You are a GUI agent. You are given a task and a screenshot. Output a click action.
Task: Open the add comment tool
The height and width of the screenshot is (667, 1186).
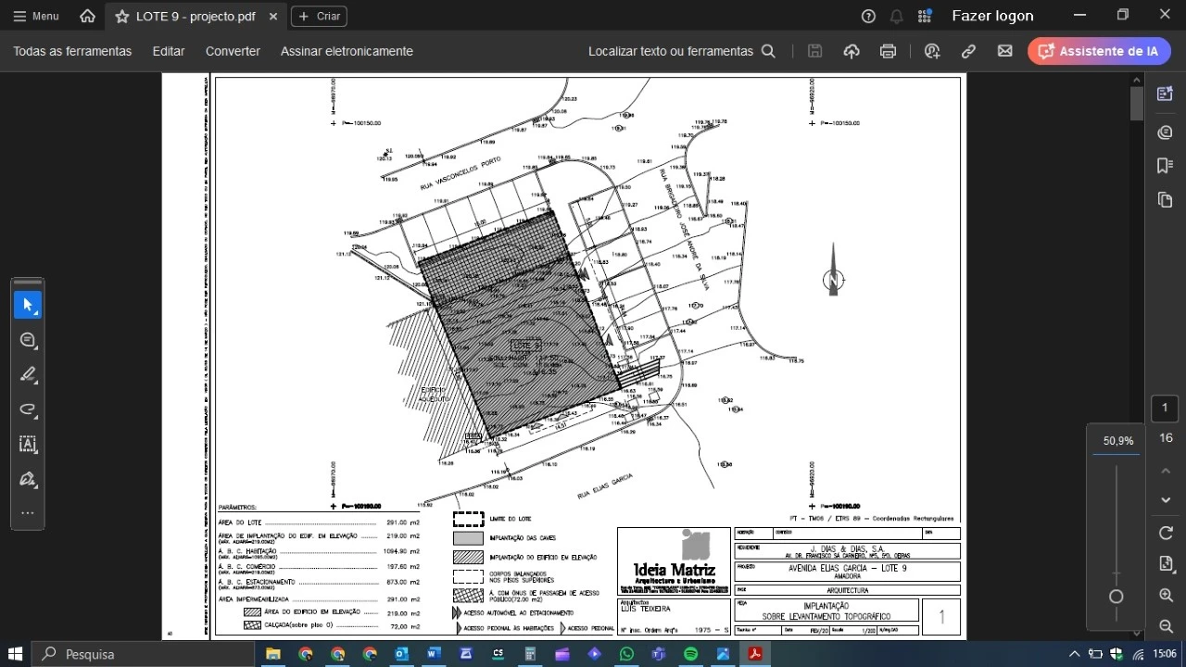(28, 340)
